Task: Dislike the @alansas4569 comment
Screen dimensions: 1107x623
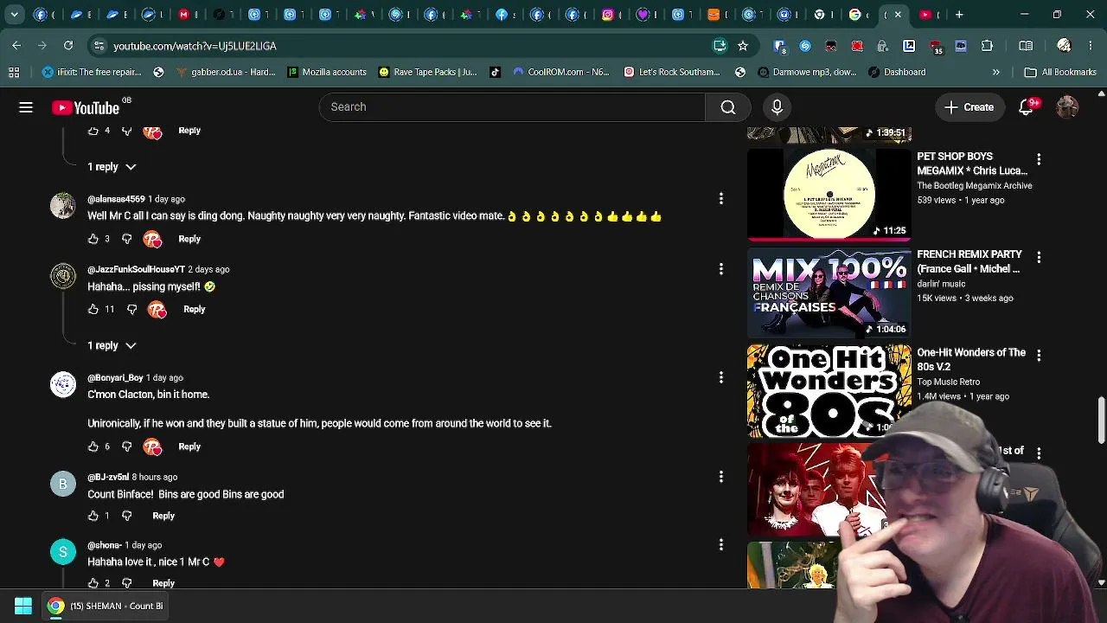Action: tap(126, 239)
